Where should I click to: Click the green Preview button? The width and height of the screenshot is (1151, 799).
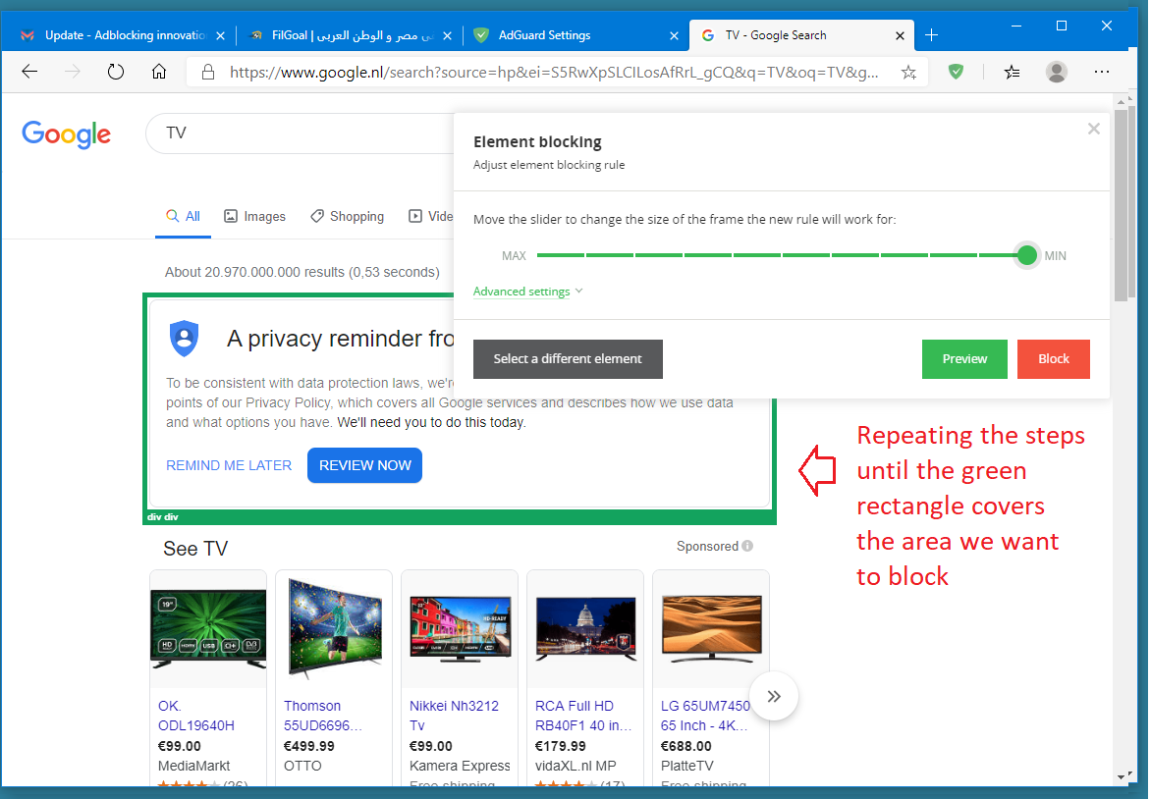pos(964,359)
